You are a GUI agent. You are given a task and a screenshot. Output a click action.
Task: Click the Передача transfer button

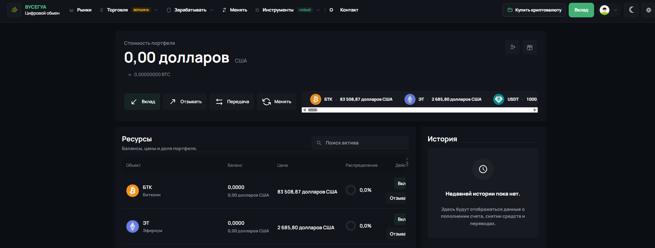click(232, 102)
